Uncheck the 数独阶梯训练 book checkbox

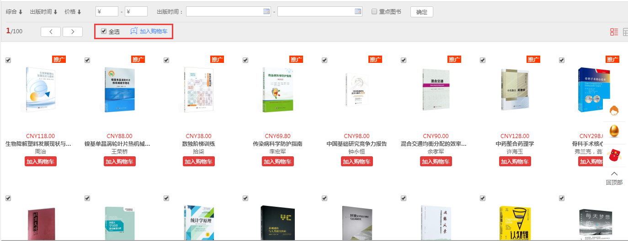(166, 60)
